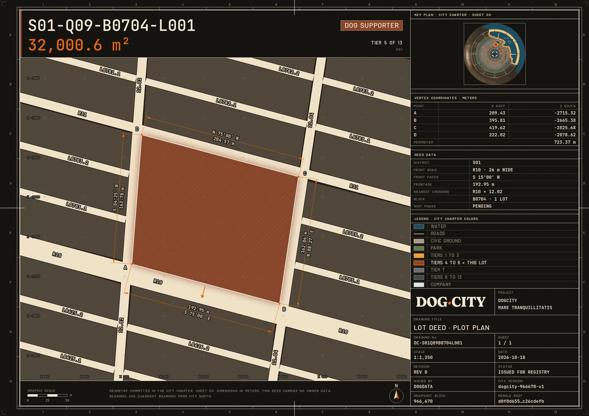Pick the Company legend swatch

point(419,285)
